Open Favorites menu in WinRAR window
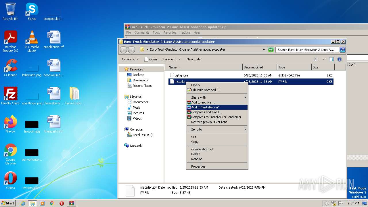Viewport: 368px width, 207px height. point(170,32)
